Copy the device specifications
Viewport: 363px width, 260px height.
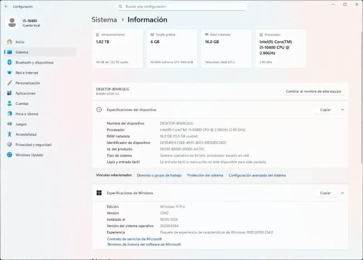(x=325, y=110)
